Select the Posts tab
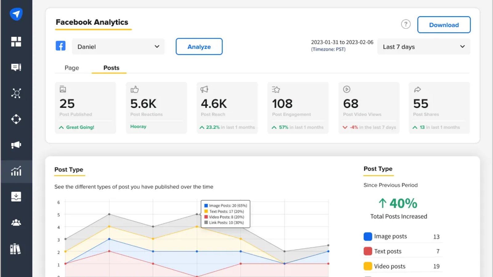Screen dimensions: 493x277 click(x=111, y=68)
